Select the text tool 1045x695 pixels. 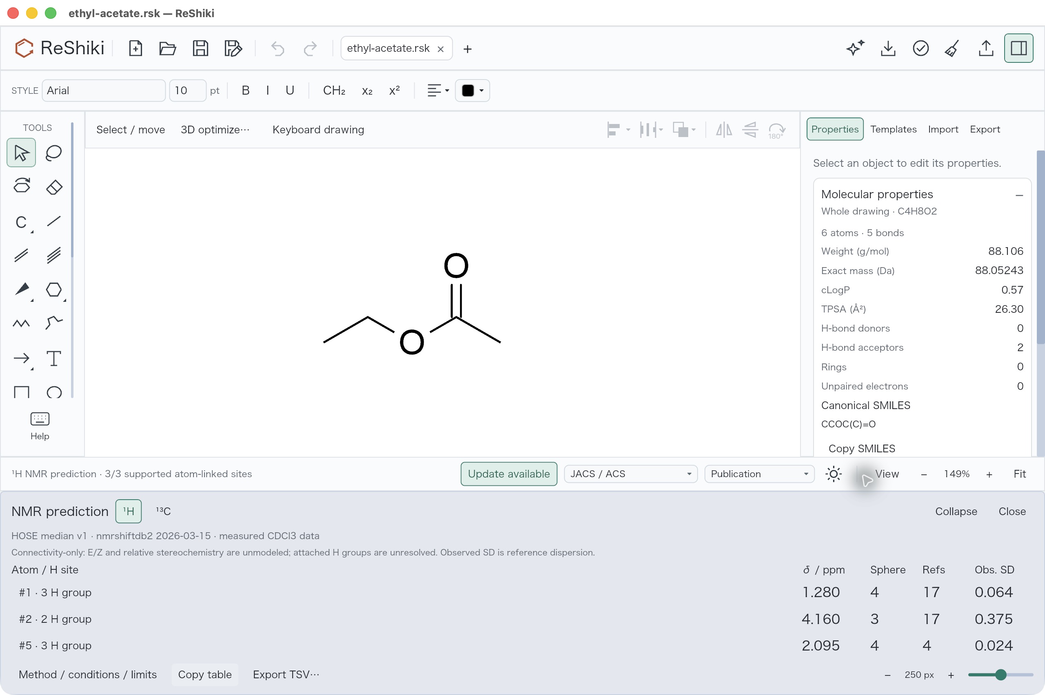tap(53, 358)
